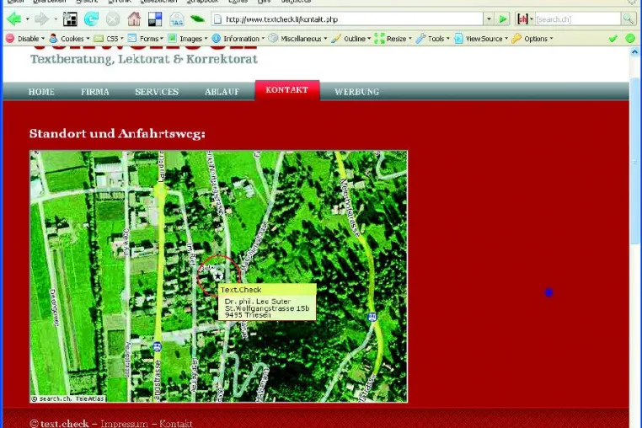
Task: Click the St.Wolfgangstrasse 15b address line
Action: pos(267,308)
